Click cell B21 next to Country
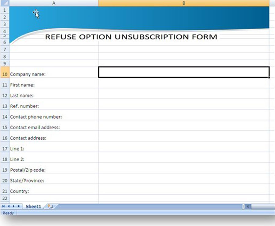This screenshot has height=226, width=275. (x=184, y=189)
